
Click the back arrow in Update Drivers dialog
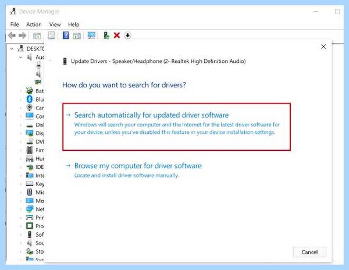click(x=51, y=61)
